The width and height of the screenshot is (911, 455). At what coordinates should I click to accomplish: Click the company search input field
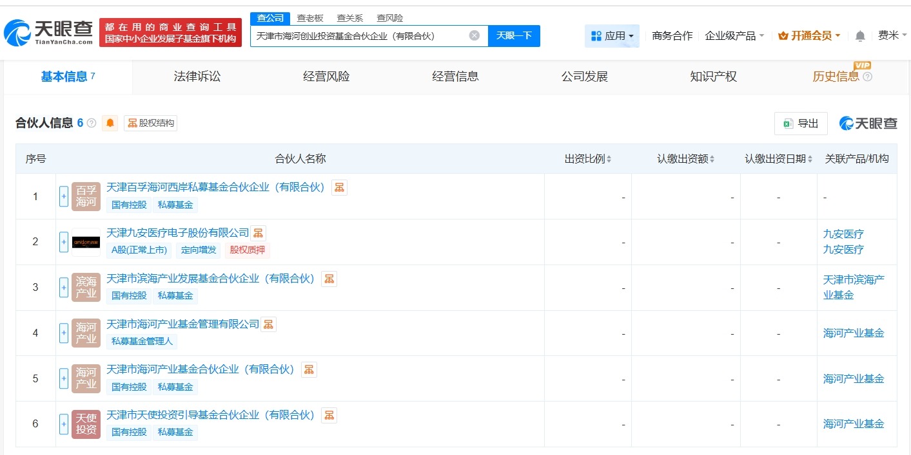tap(361, 35)
